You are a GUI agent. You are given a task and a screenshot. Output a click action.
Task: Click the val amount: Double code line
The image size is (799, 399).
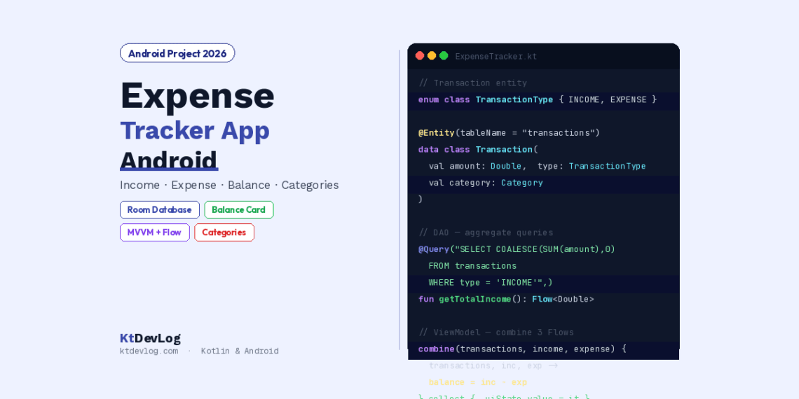[x=537, y=166]
